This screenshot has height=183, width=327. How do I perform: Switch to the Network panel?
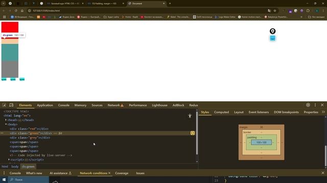coord(115,105)
